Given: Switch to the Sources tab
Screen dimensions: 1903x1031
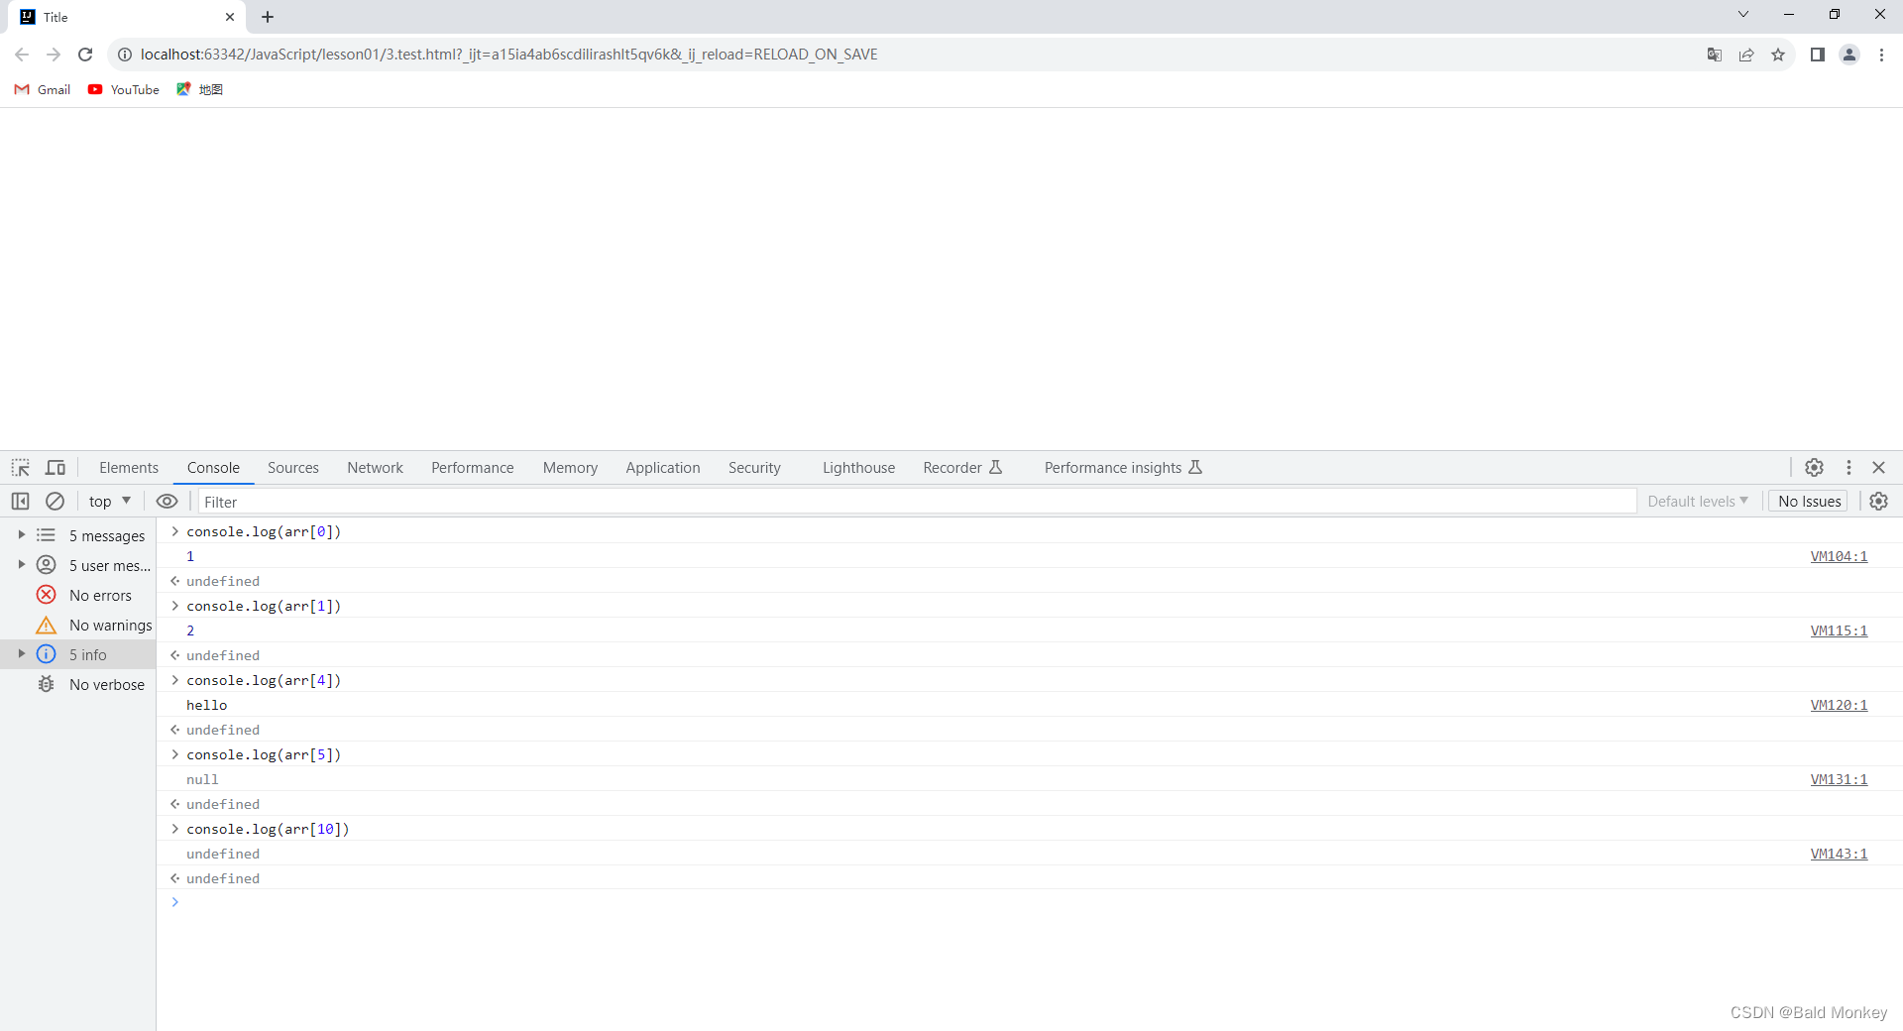Looking at the screenshot, I should (x=293, y=468).
